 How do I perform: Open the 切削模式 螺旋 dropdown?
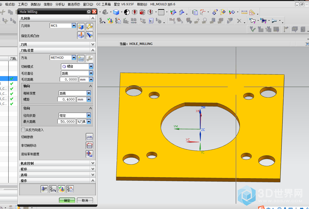tap(91, 67)
